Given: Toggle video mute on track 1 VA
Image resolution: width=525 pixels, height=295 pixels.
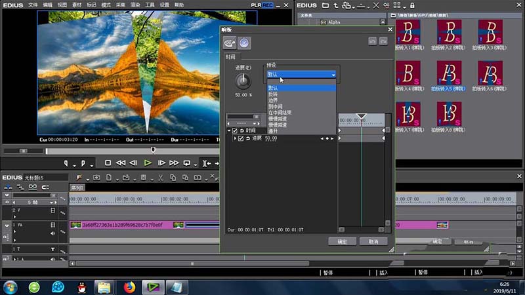Looking at the screenshot, I should pyautogui.click(x=52, y=225).
